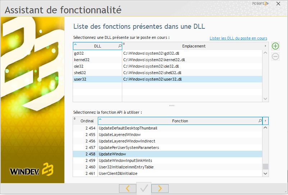
Task: Click ordinal 2 454 cell
Action: coord(86,128)
